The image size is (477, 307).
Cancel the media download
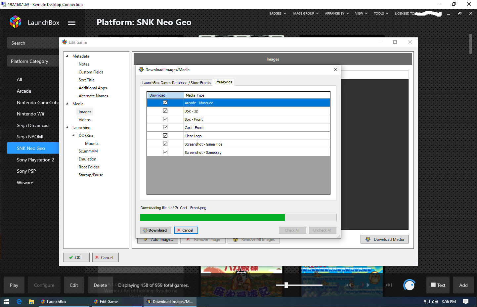tap(186, 230)
